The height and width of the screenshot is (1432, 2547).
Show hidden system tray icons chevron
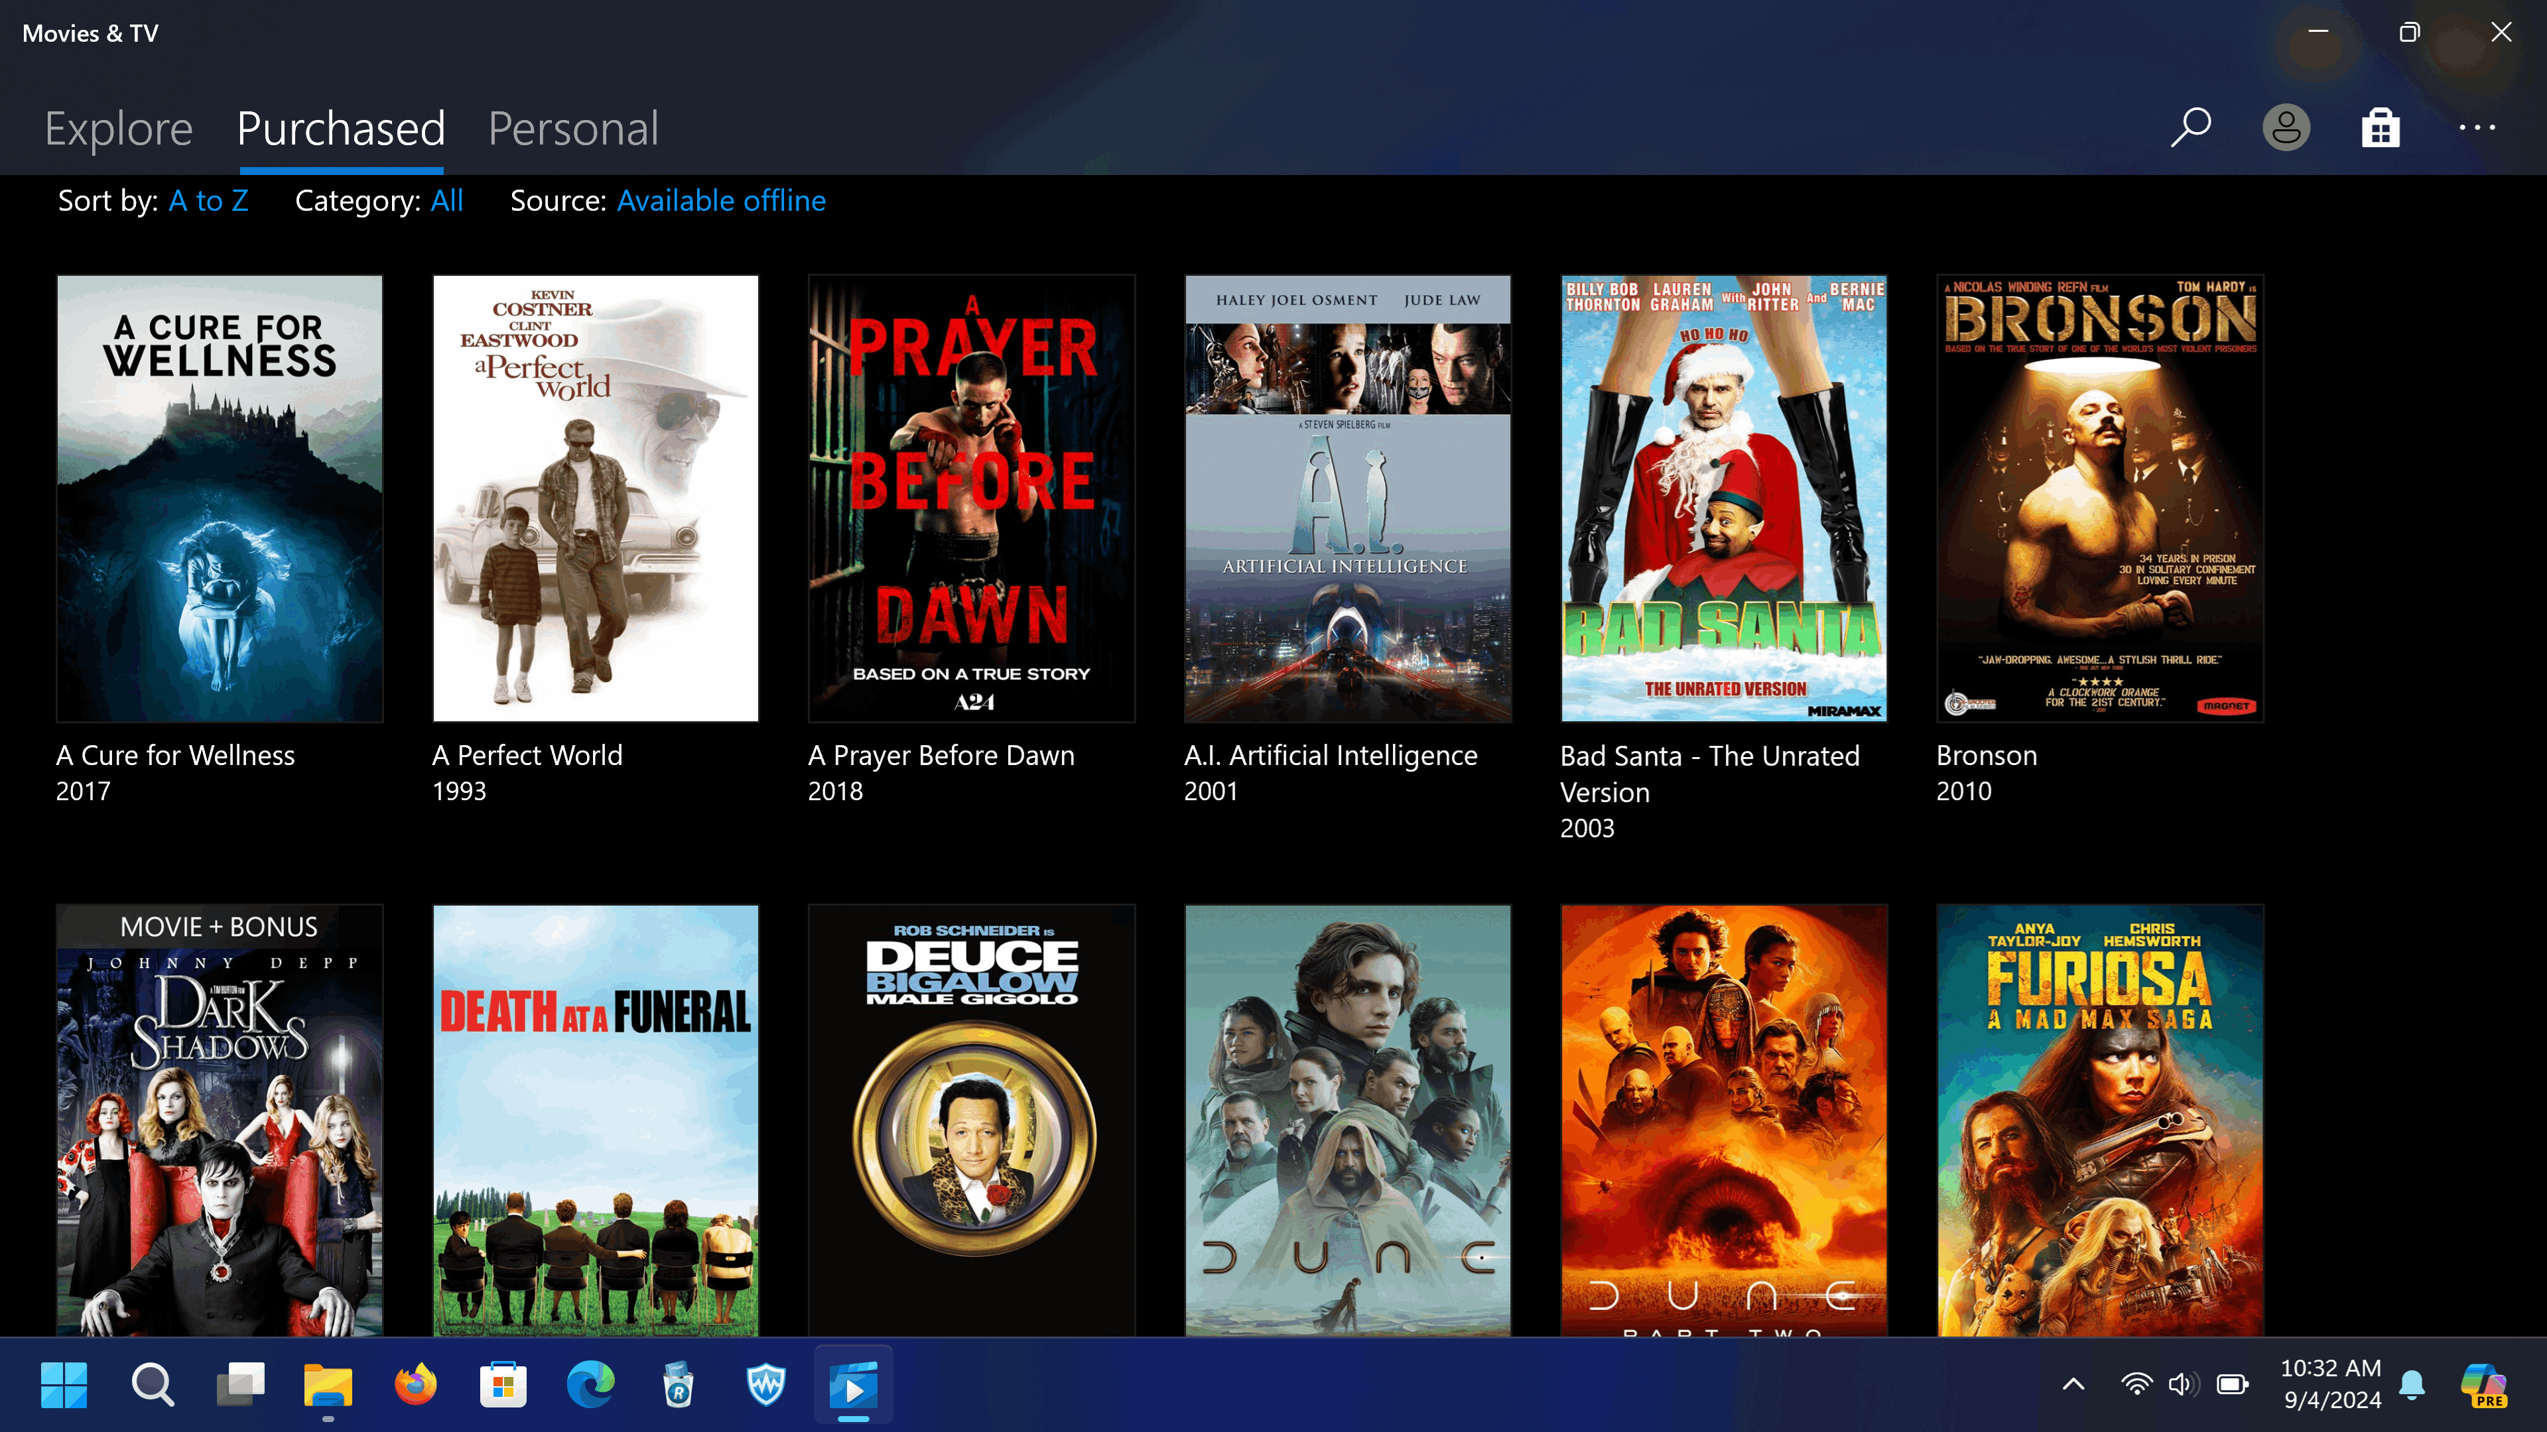point(2073,1384)
